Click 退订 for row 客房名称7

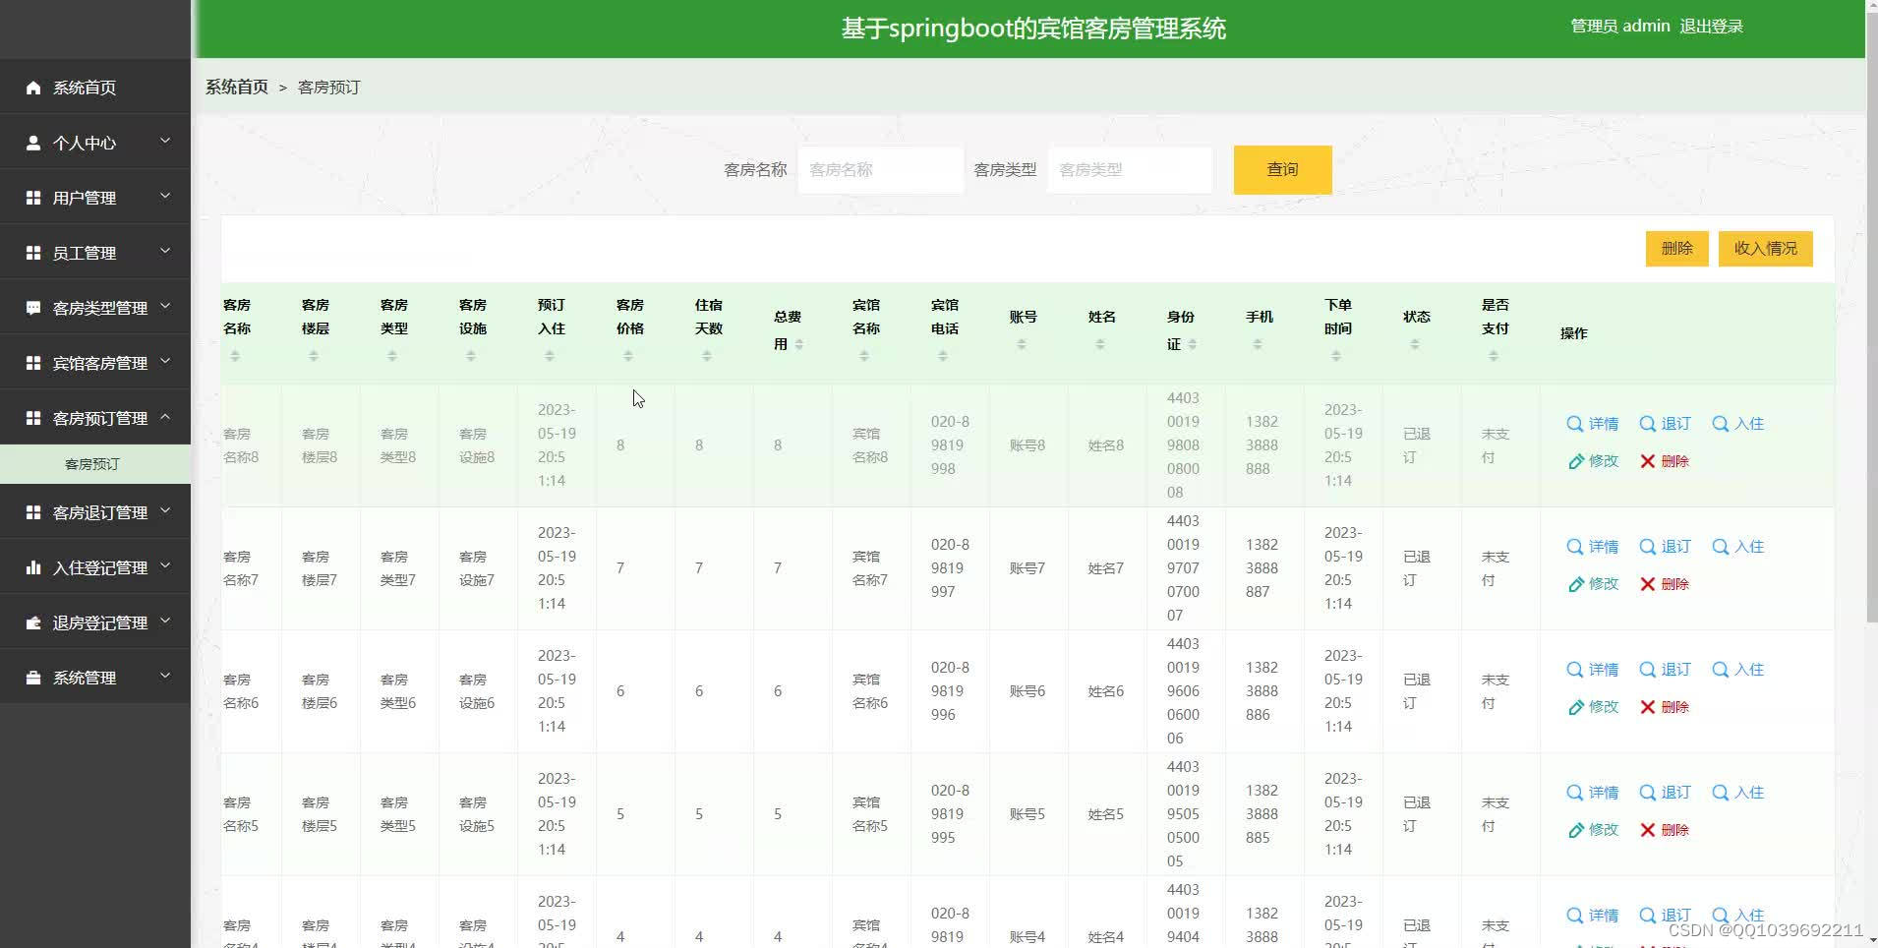[1666, 547]
